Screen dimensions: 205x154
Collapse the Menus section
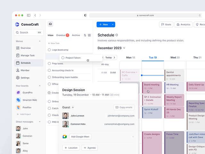[x=40, y=41]
